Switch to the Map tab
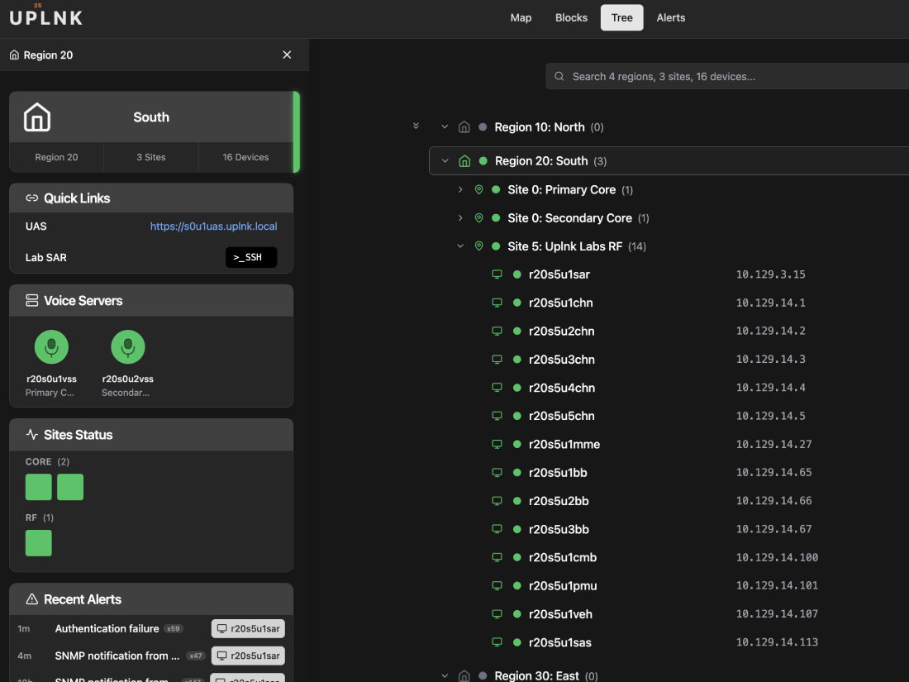The image size is (909, 682). (x=521, y=17)
